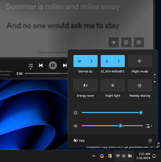The image size is (161, 162).
Task: Expand the Wi-Fi networks list chevron
Action: pos(92,61)
